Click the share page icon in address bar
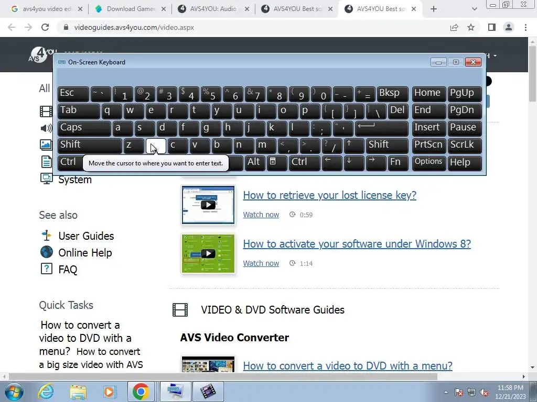This screenshot has height=402, width=537. 454,27
